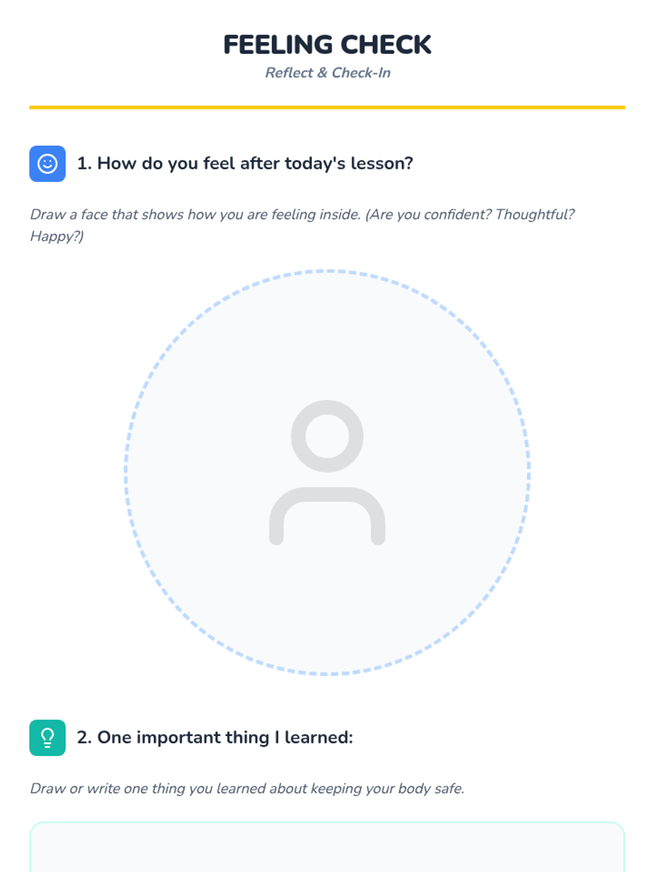
Task: Select the "FEELING CHECK" page title
Action: click(x=327, y=45)
